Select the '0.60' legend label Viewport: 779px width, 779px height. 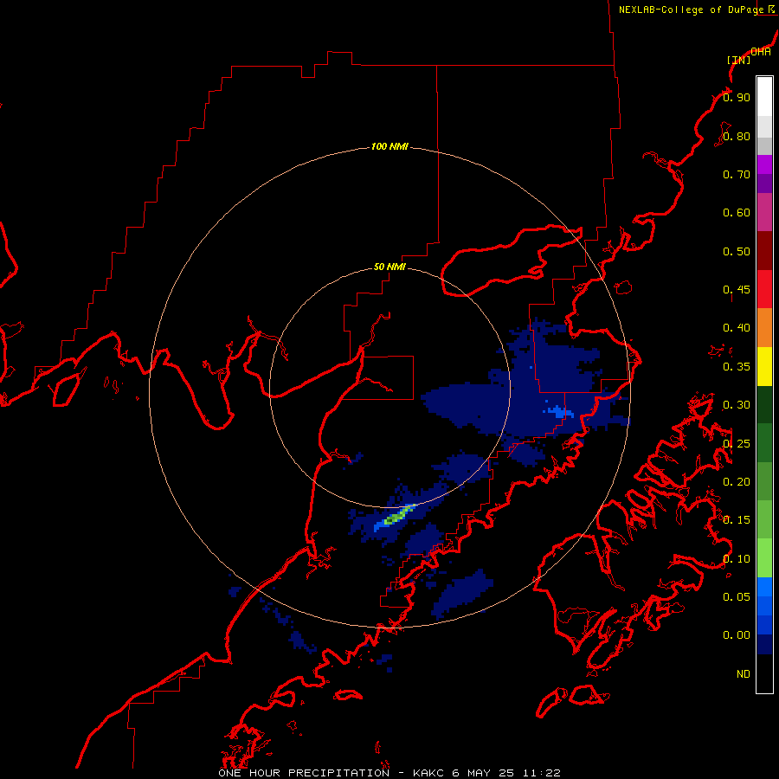coord(737,213)
